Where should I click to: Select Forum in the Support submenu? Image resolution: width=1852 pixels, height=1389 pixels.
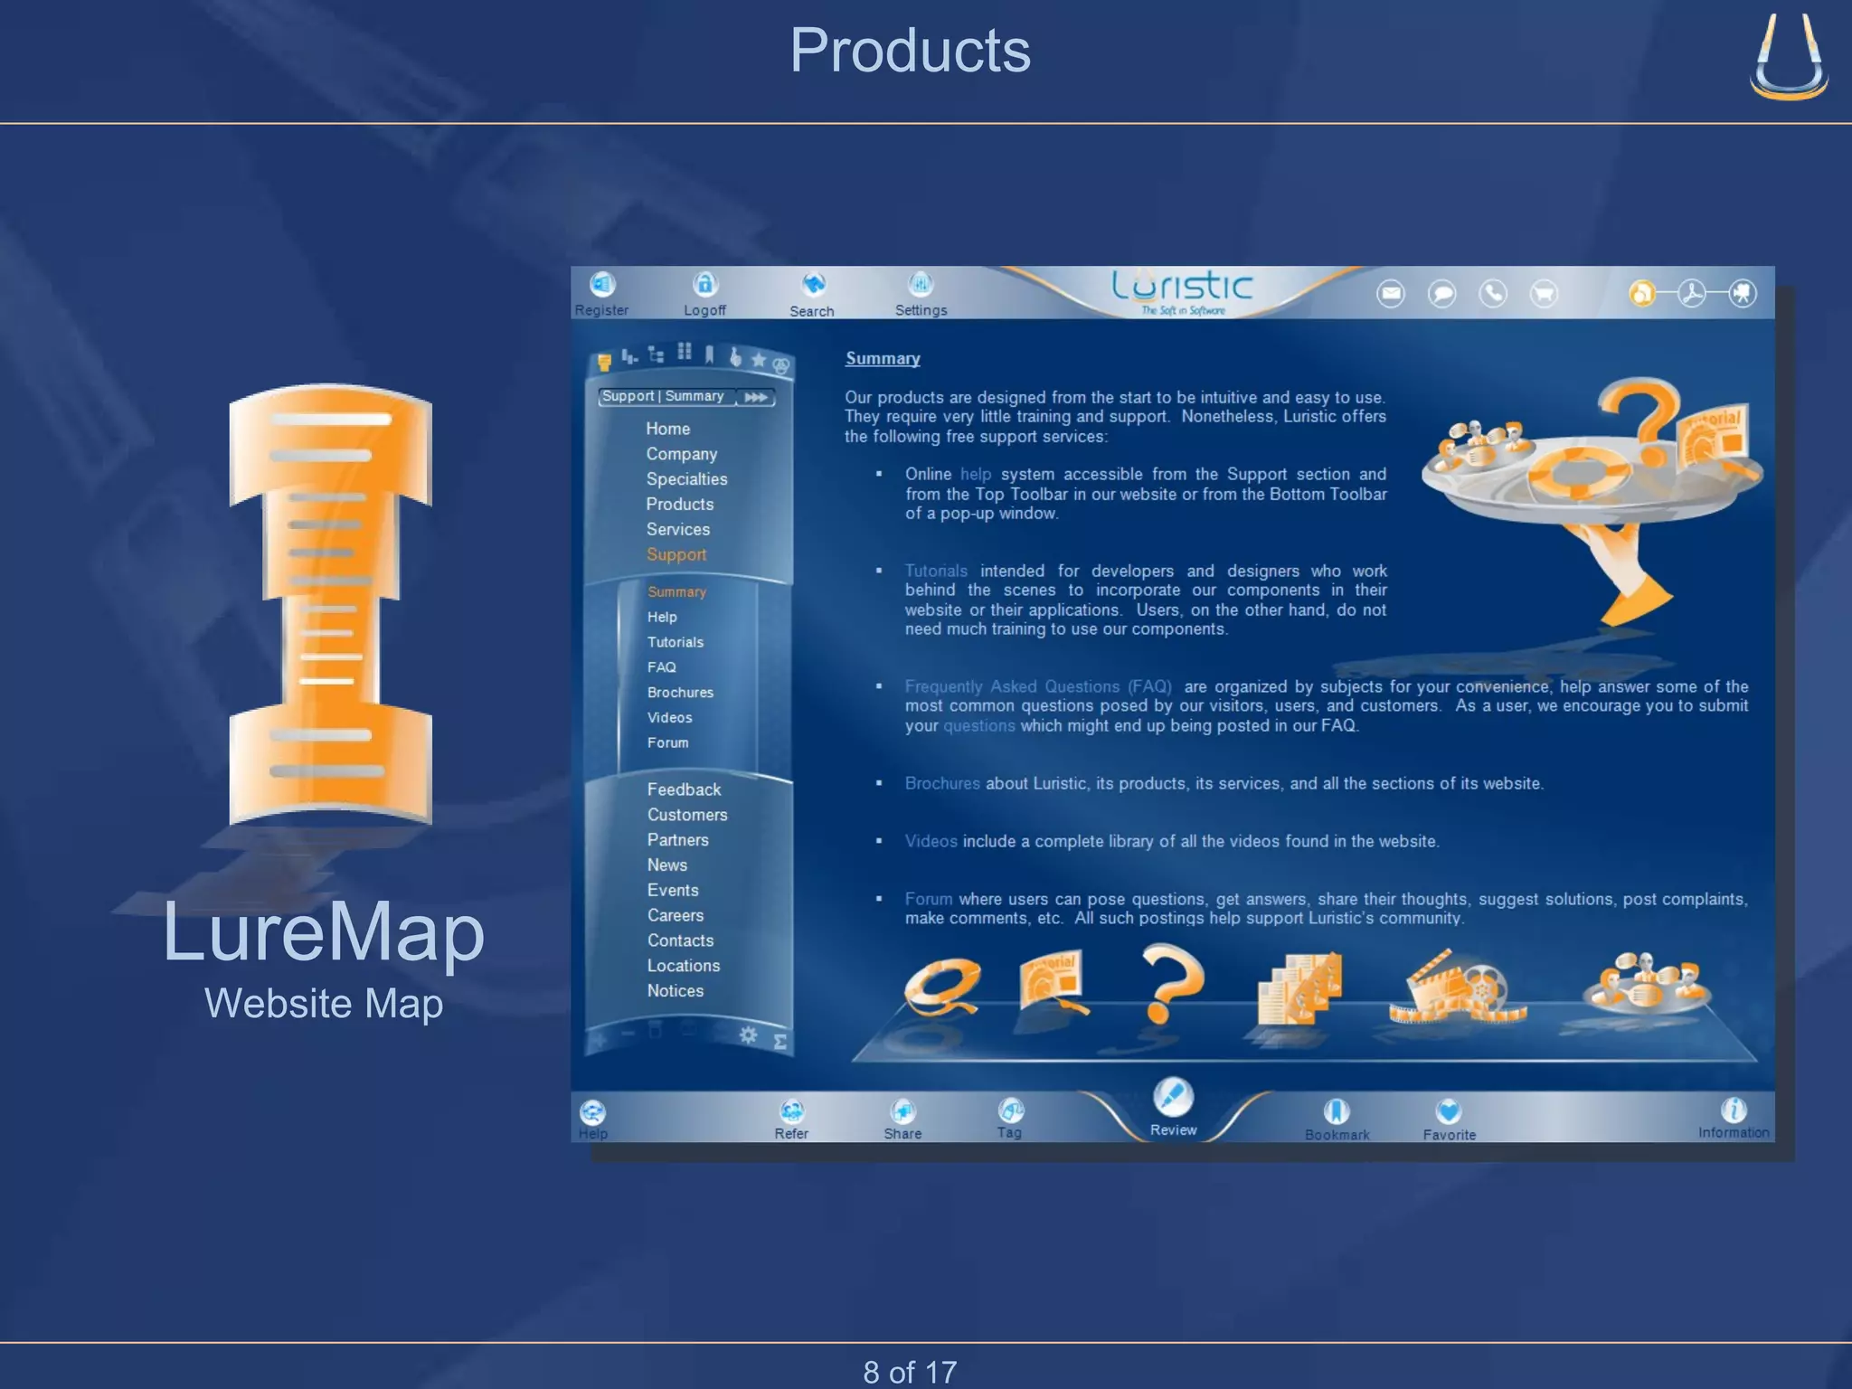click(668, 743)
